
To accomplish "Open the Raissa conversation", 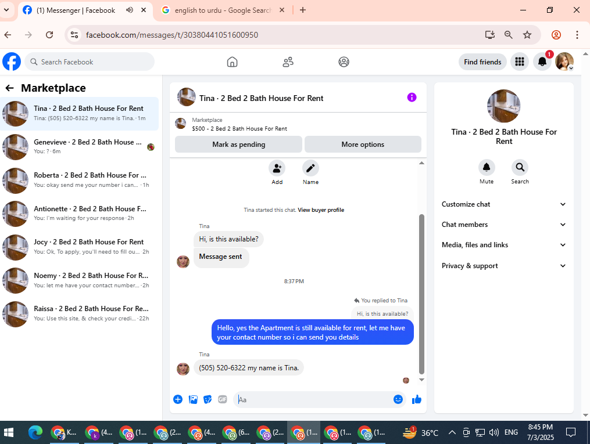I will (80, 313).
